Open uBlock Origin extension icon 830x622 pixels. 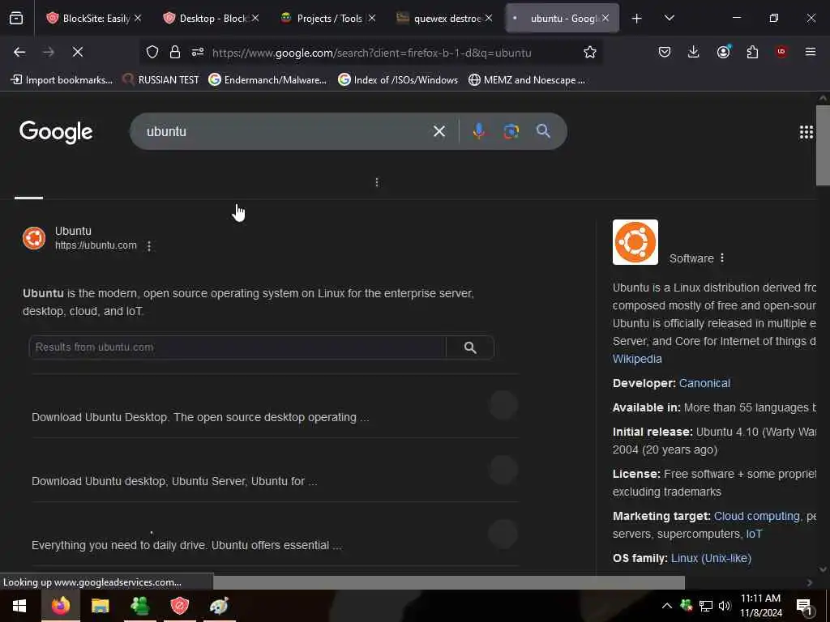click(x=781, y=52)
